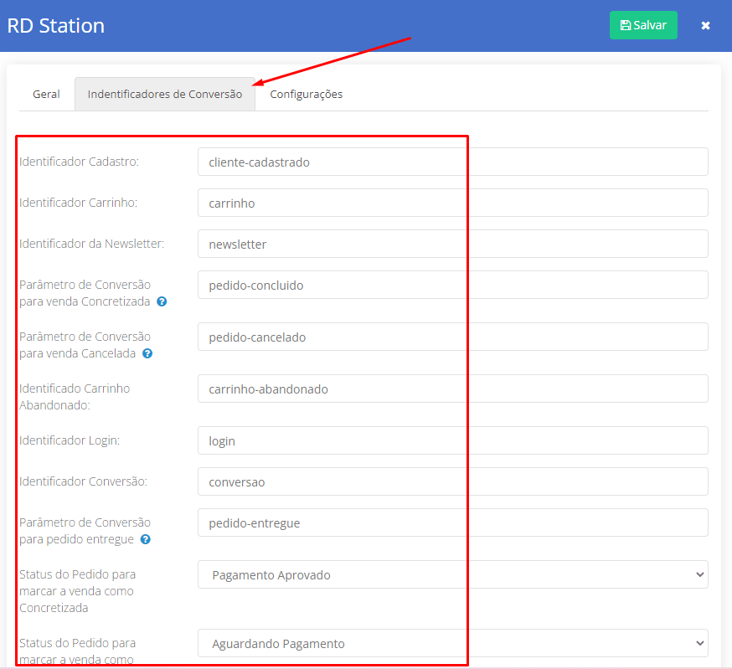This screenshot has width=732, height=669.
Task: Focus the Identificador Login field
Action: pos(453,440)
